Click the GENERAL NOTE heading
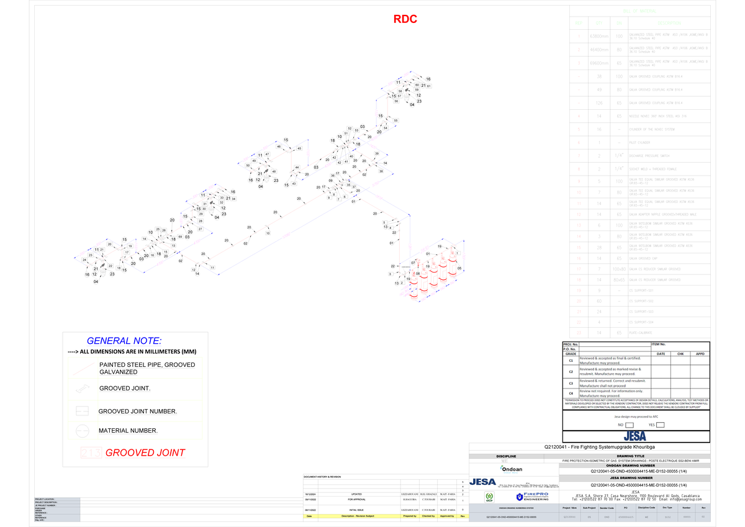This screenshot has width=745, height=527. 124,341
